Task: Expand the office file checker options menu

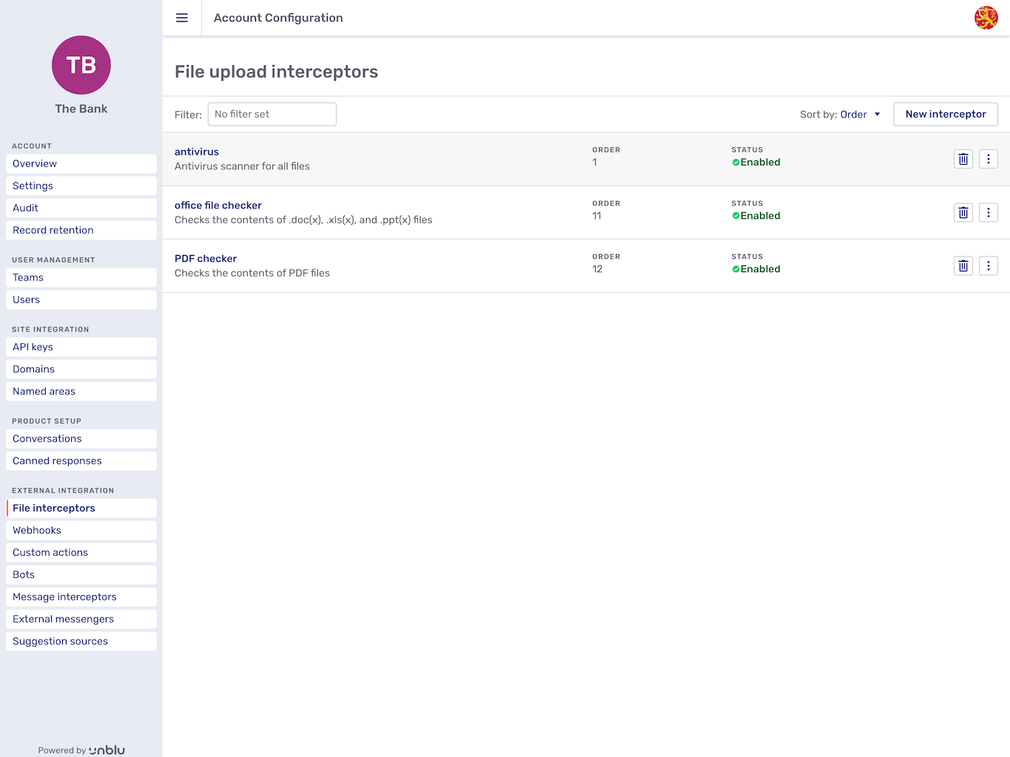Action: click(989, 212)
